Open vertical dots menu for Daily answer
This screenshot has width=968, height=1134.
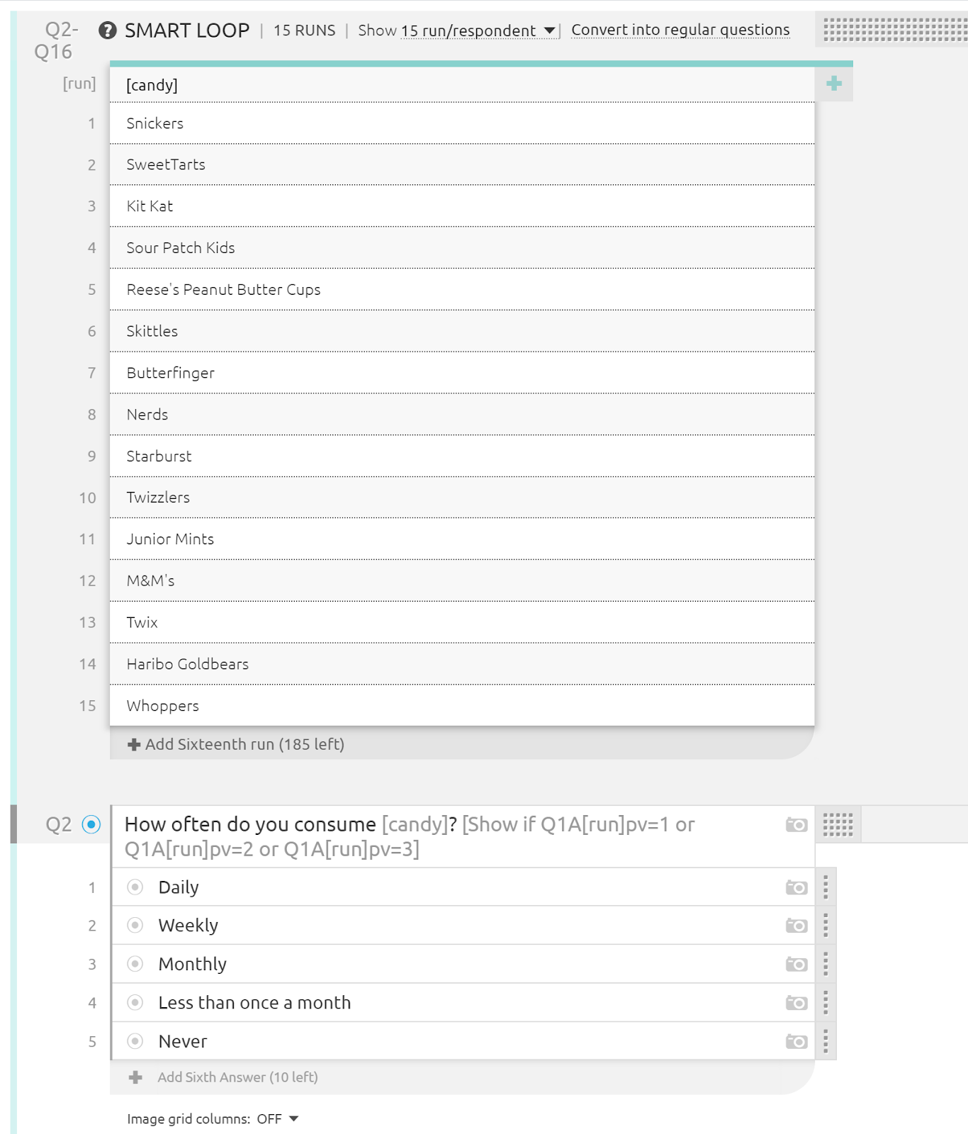(x=826, y=887)
